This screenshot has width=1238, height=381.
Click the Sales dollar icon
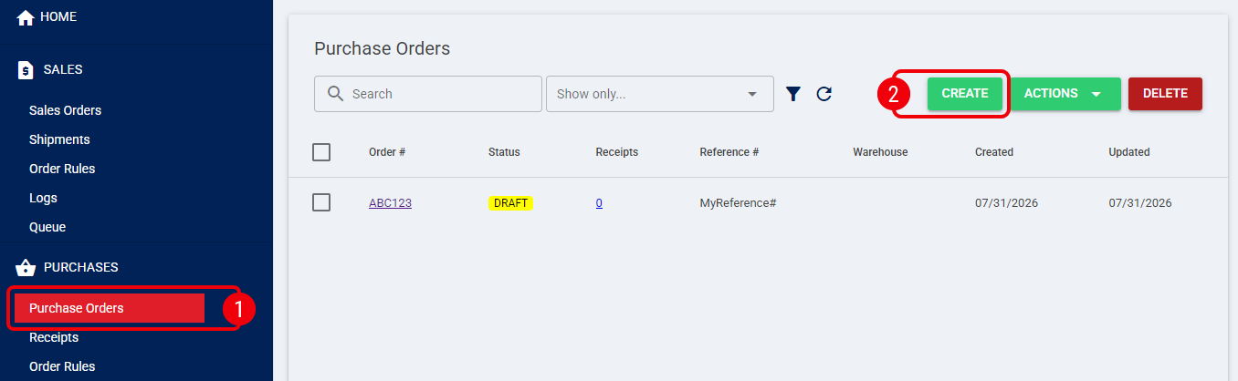click(26, 70)
